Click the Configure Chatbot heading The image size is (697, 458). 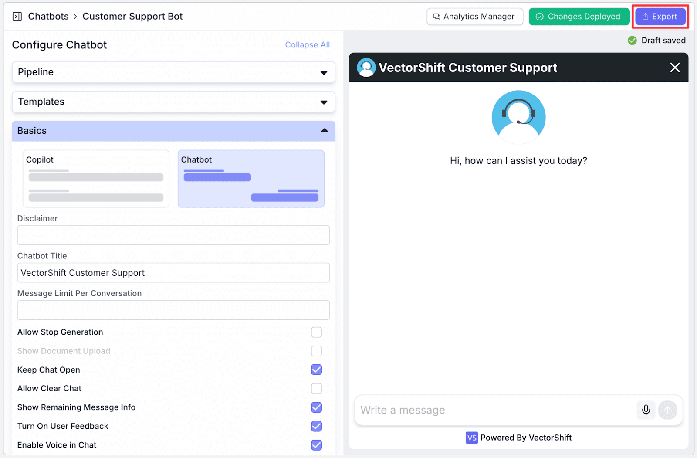[x=59, y=45]
